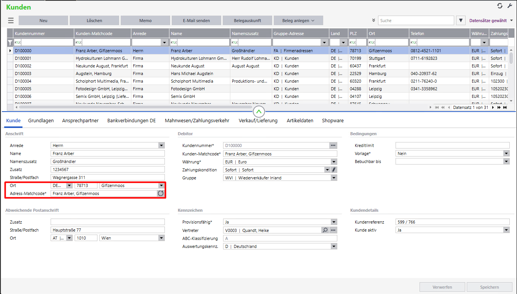Open the Währung dropdown showing EUR | Euro
Viewport: 517px width, 294px height.
[334, 162]
